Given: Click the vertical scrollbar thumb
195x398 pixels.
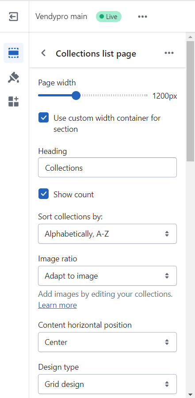Looking at the screenshot, I should point(190,101).
